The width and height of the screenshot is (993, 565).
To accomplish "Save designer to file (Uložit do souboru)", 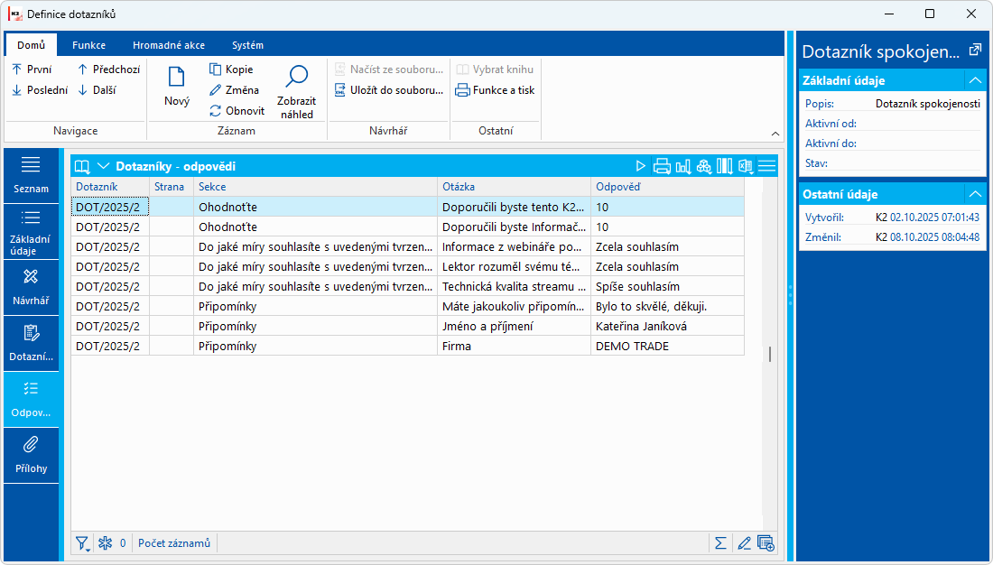I will click(x=389, y=90).
